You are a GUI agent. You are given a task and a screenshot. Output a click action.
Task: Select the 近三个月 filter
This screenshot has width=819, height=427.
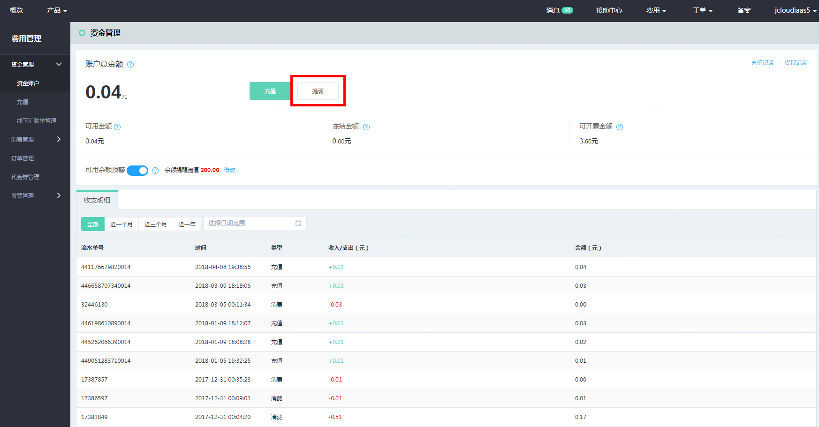point(155,224)
